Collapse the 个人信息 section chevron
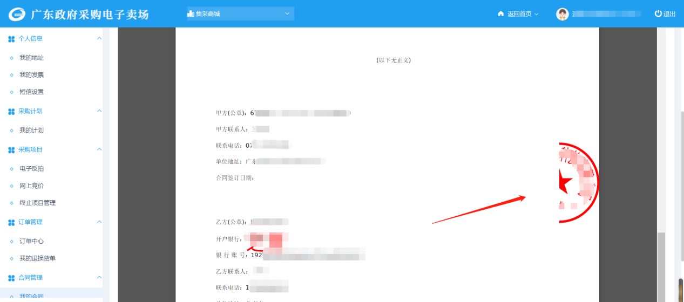Viewport: 684px width, 302px height. (x=99, y=38)
